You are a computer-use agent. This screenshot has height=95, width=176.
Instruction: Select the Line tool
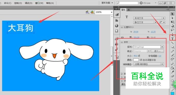(172, 43)
